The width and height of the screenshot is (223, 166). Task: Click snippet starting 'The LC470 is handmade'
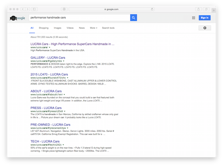(74, 116)
